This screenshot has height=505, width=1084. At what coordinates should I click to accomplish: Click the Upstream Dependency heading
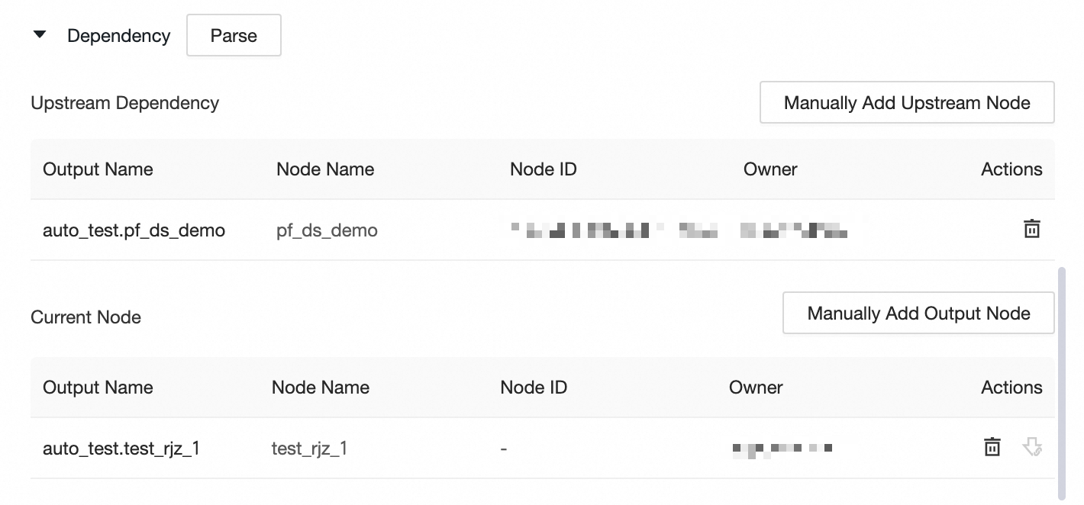124,103
